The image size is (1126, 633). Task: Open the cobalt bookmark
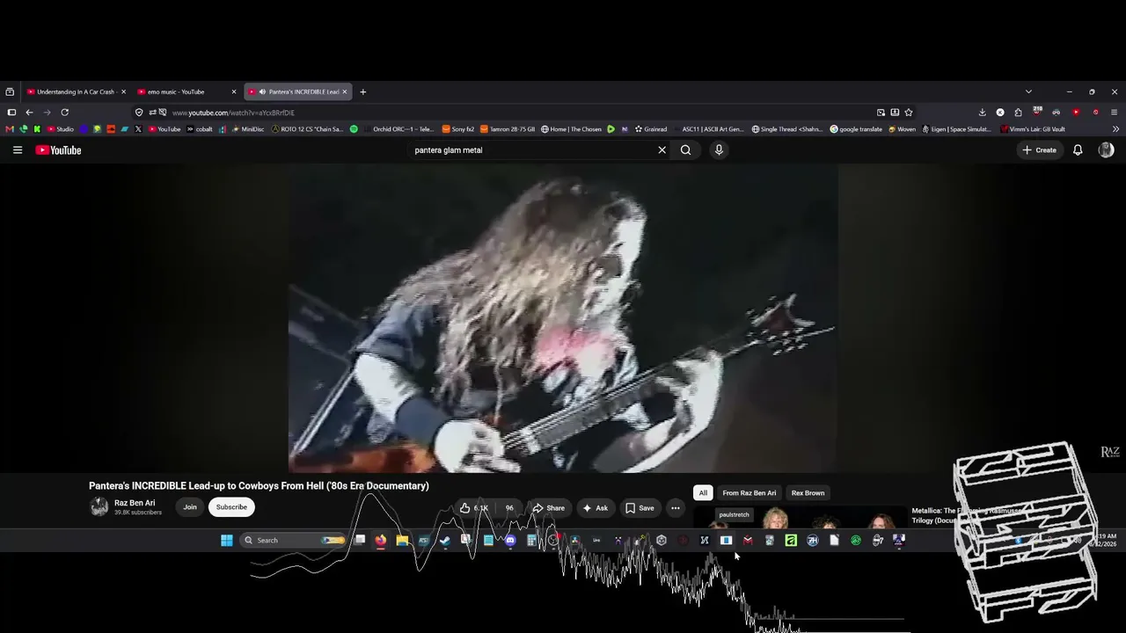[200, 129]
